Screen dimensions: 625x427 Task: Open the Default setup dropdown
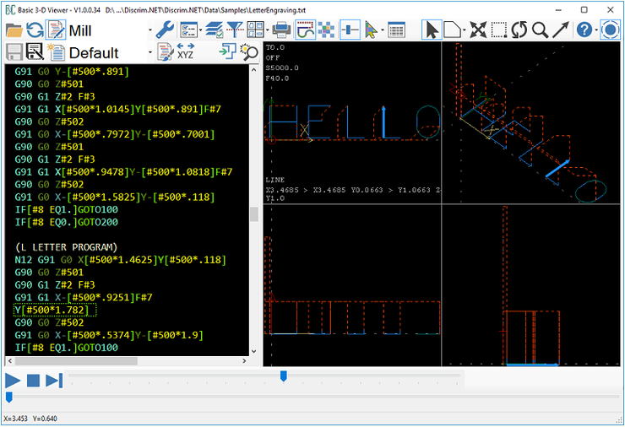(149, 53)
